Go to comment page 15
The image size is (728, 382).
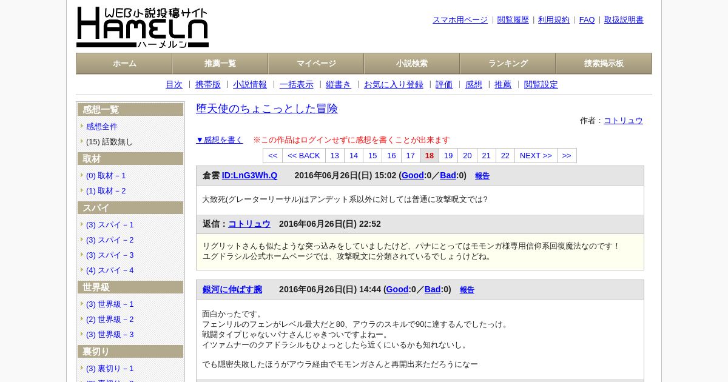point(372,156)
